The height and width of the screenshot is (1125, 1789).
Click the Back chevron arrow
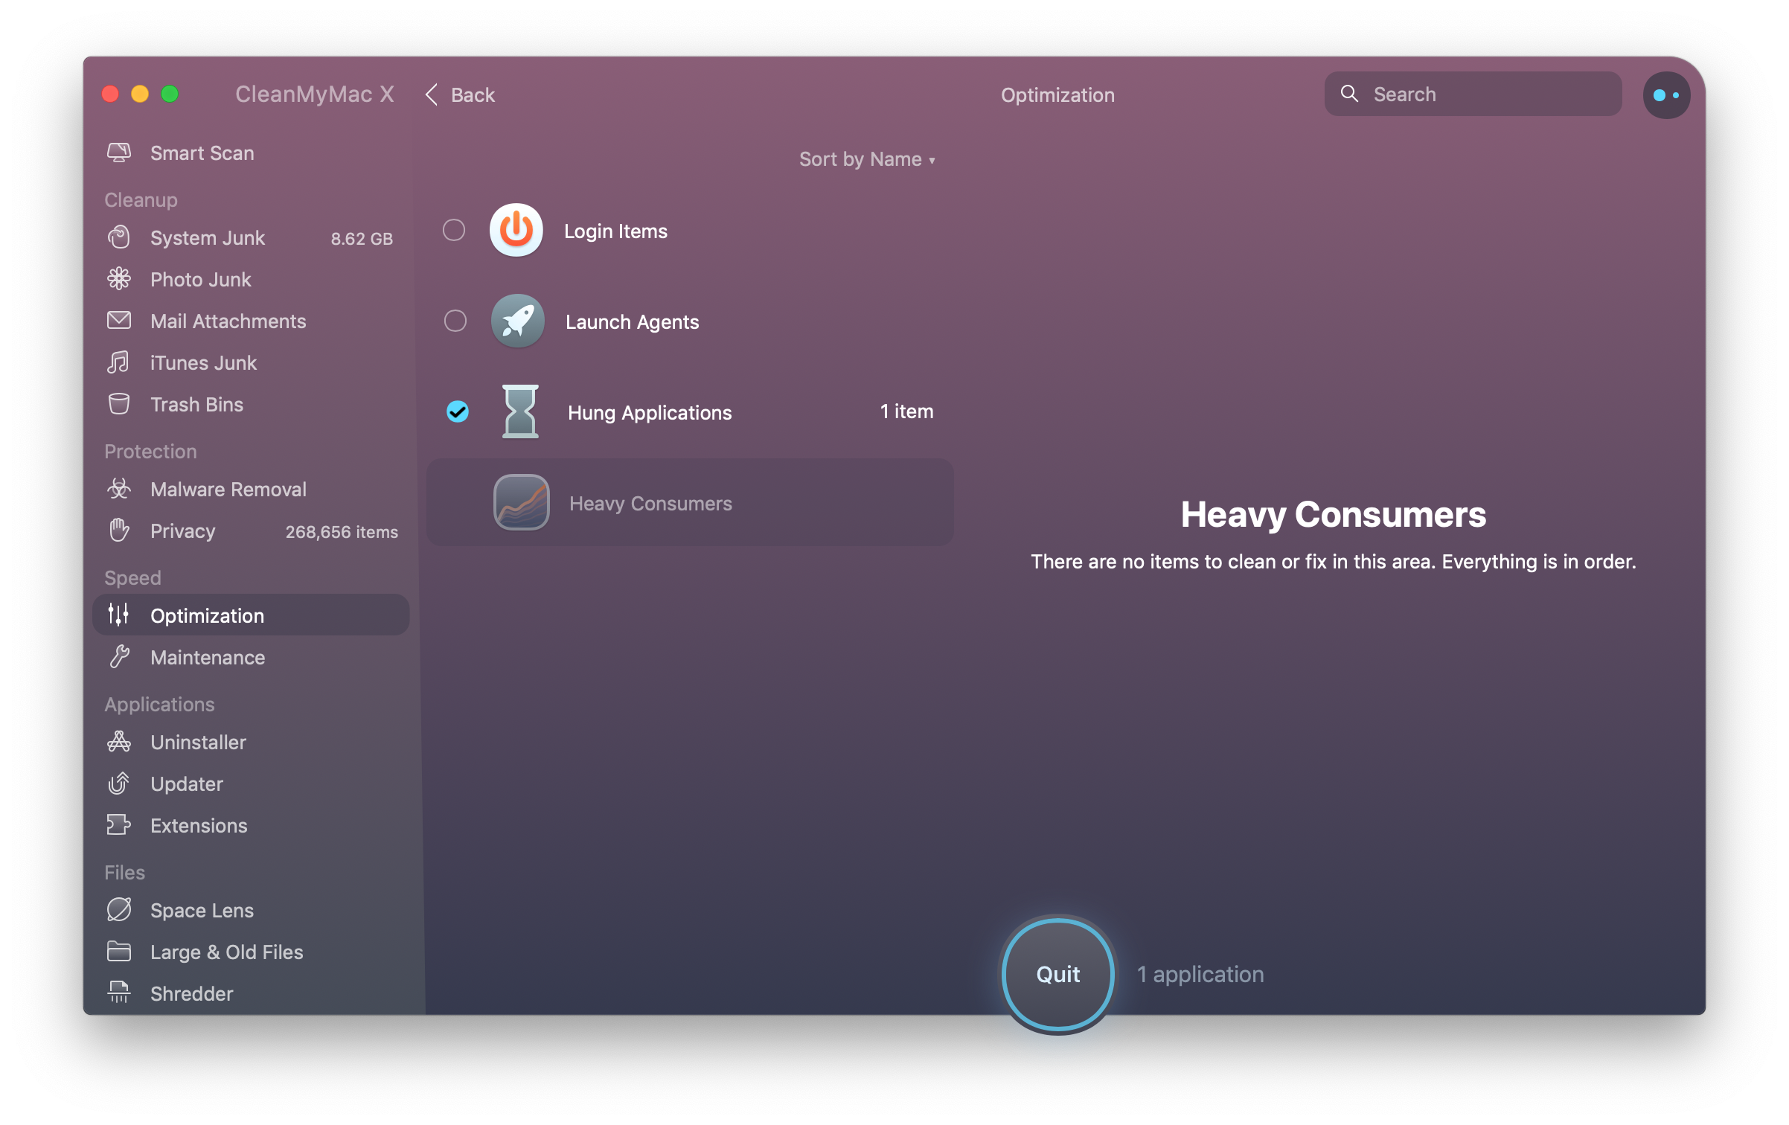[432, 94]
